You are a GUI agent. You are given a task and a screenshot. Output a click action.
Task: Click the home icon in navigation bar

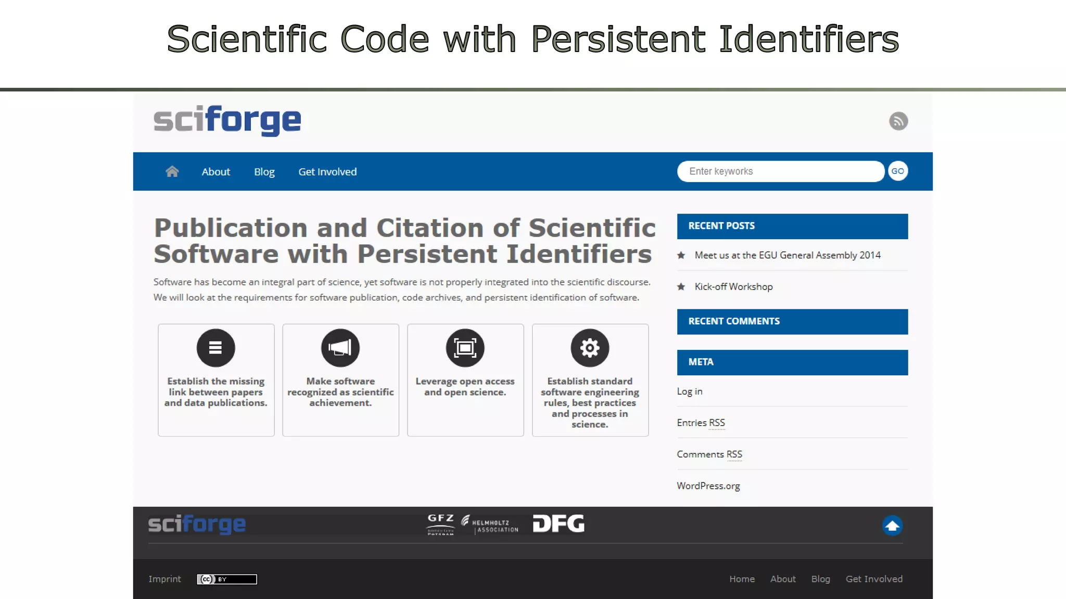point(172,172)
